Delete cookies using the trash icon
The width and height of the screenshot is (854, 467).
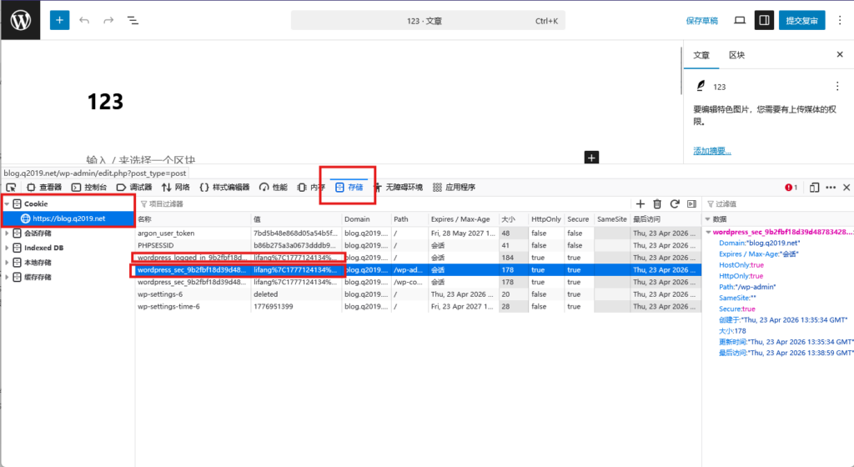click(657, 203)
